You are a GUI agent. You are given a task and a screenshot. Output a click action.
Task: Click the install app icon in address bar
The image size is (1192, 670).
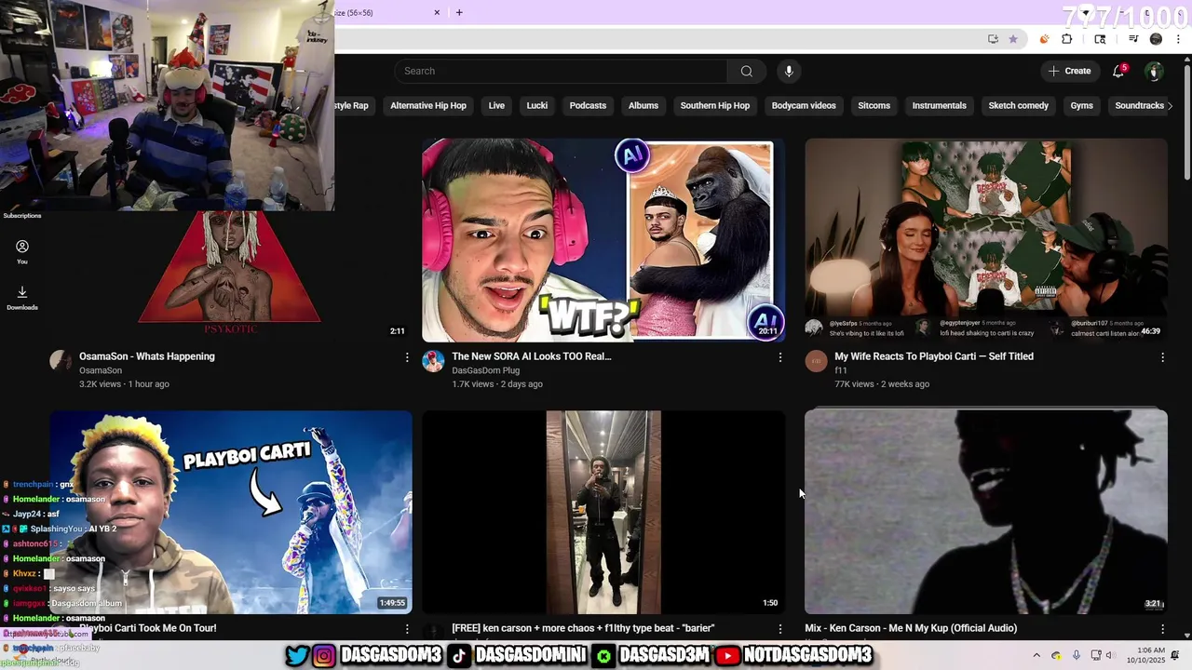coord(993,39)
